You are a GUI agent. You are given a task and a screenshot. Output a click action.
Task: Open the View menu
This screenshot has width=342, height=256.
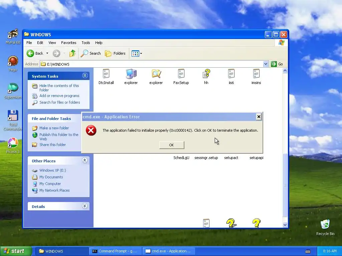click(x=52, y=43)
